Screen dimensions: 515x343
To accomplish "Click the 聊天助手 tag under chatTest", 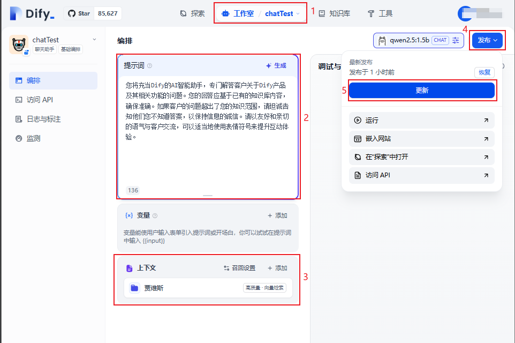I will (x=44, y=49).
